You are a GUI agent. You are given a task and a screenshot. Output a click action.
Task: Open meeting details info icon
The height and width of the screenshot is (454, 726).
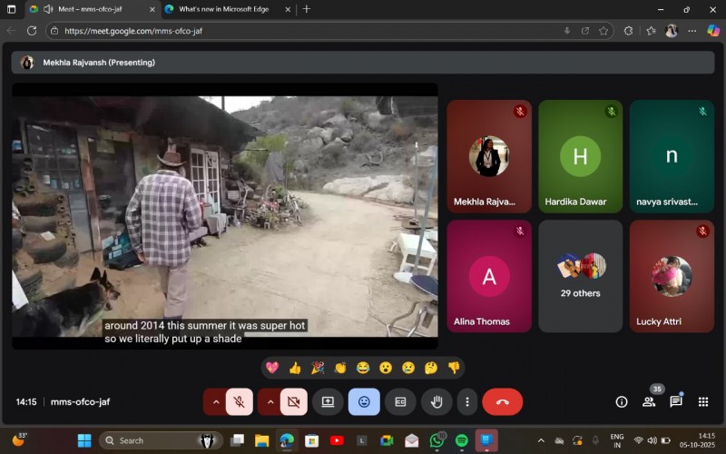(x=622, y=401)
